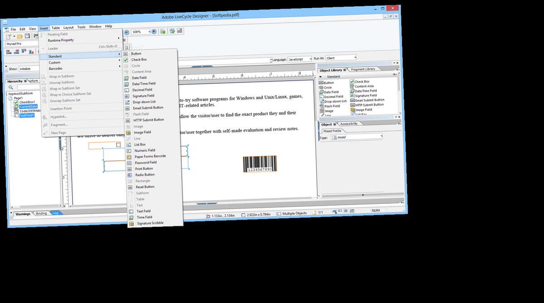Collapse the Standard category in Object Library
The width and height of the screenshot is (544, 303).
pyautogui.click(x=321, y=77)
